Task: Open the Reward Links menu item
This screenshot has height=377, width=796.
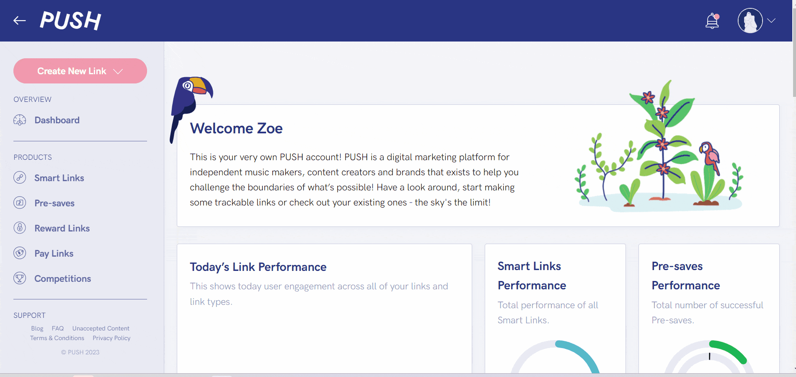Action: click(x=62, y=228)
